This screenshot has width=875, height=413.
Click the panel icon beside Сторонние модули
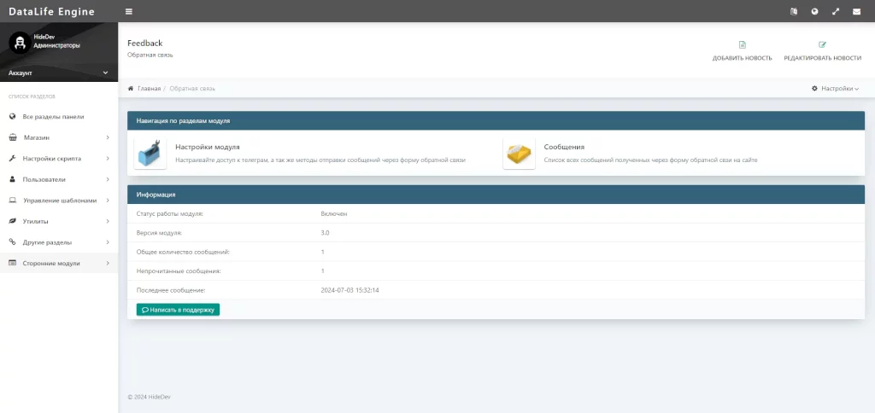pos(12,263)
